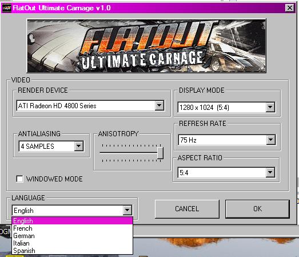Click the FlatOut title bar app icon
Screen dimensions: 299x257
point(6,8)
